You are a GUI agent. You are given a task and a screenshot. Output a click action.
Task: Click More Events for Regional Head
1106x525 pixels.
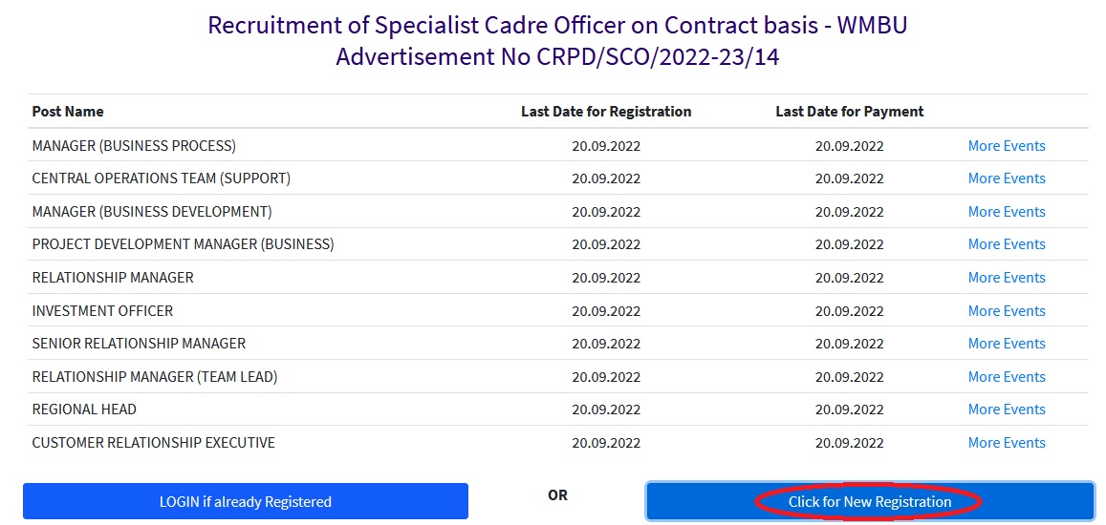click(x=1006, y=409)
